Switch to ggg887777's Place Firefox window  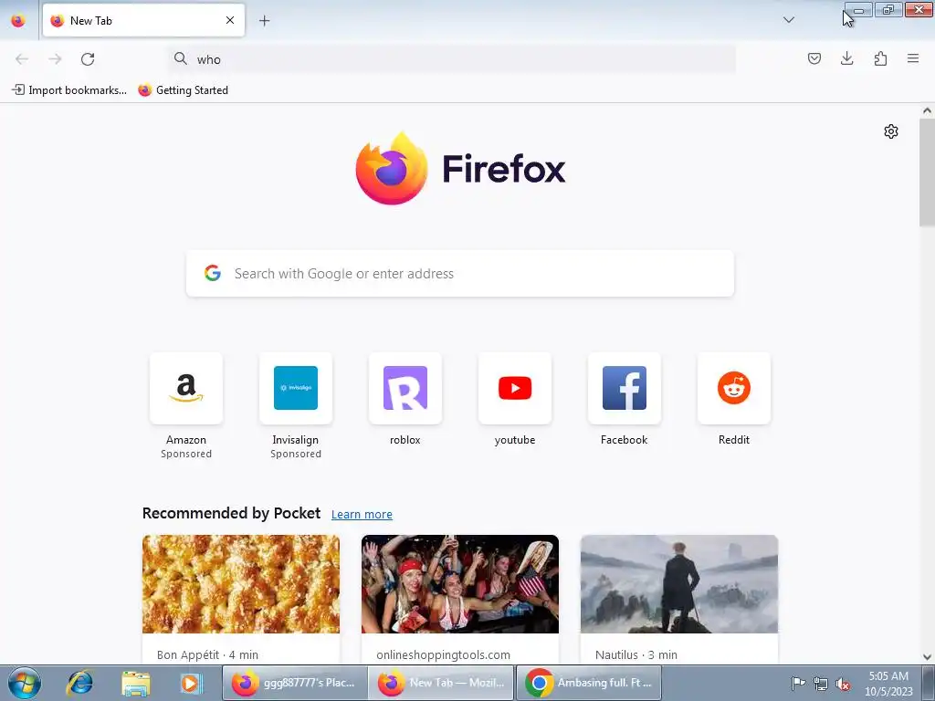(295, 683)
